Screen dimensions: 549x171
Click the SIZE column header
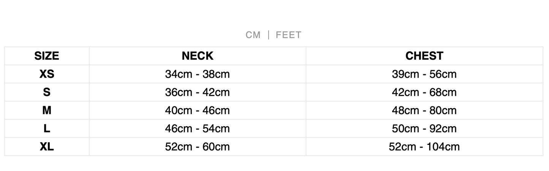pos(47,56)
